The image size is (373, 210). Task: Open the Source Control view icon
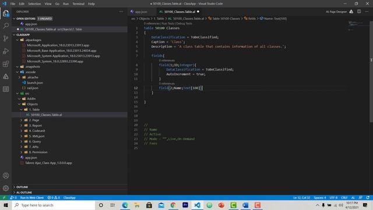coord(6,38)
